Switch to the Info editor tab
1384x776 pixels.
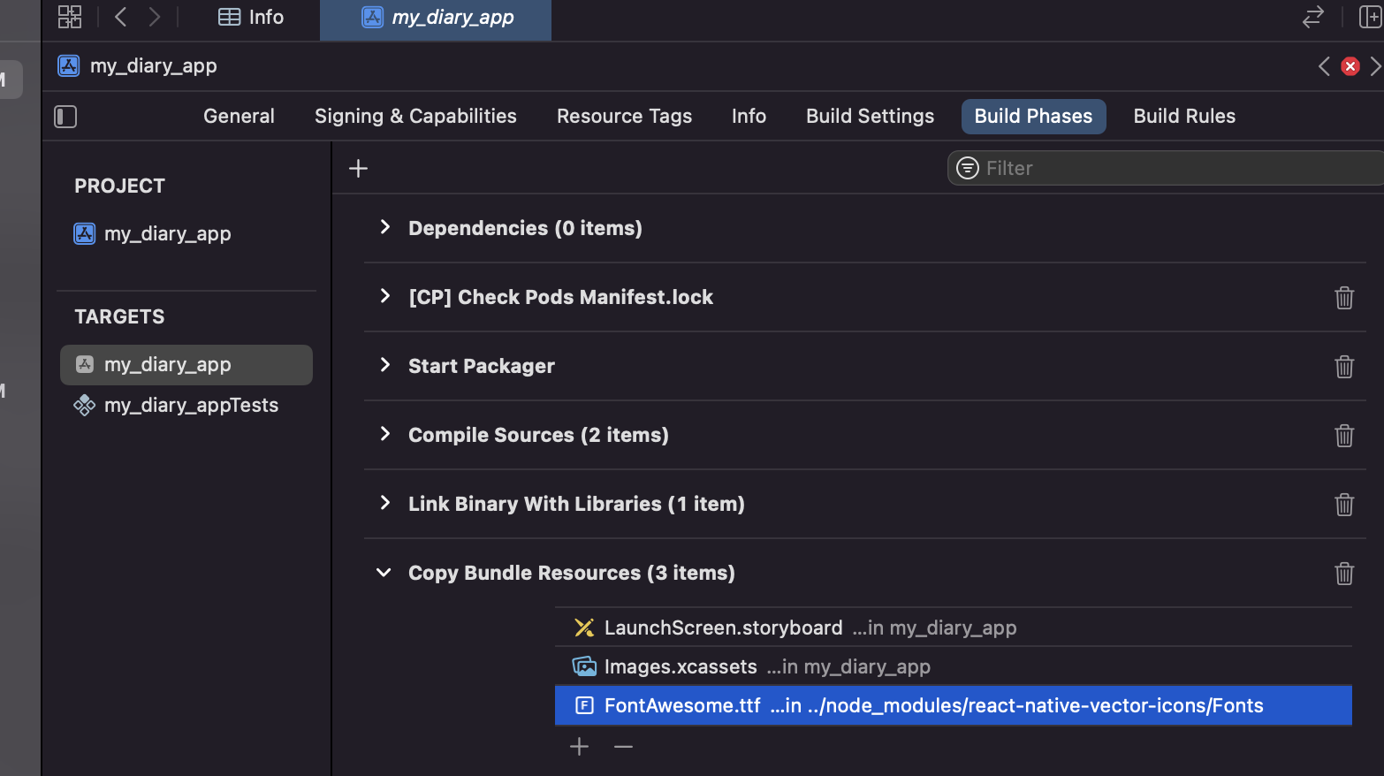tap(251, 17)
